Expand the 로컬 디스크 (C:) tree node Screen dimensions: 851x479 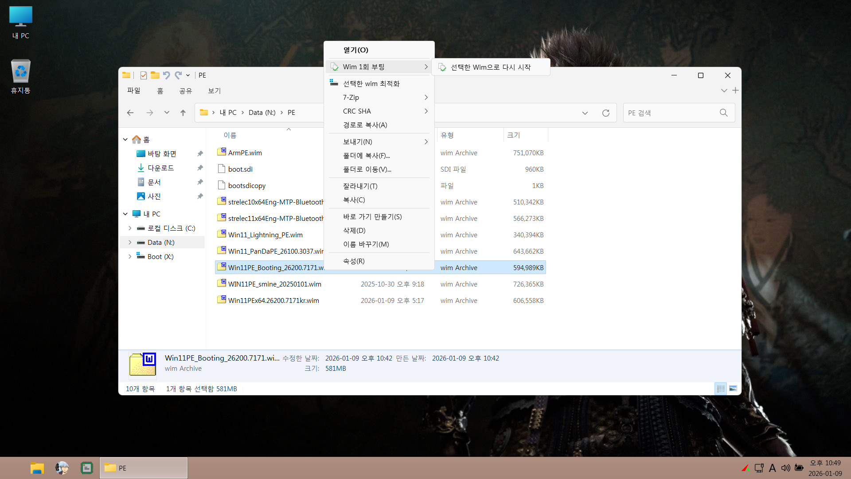point(130,228)
